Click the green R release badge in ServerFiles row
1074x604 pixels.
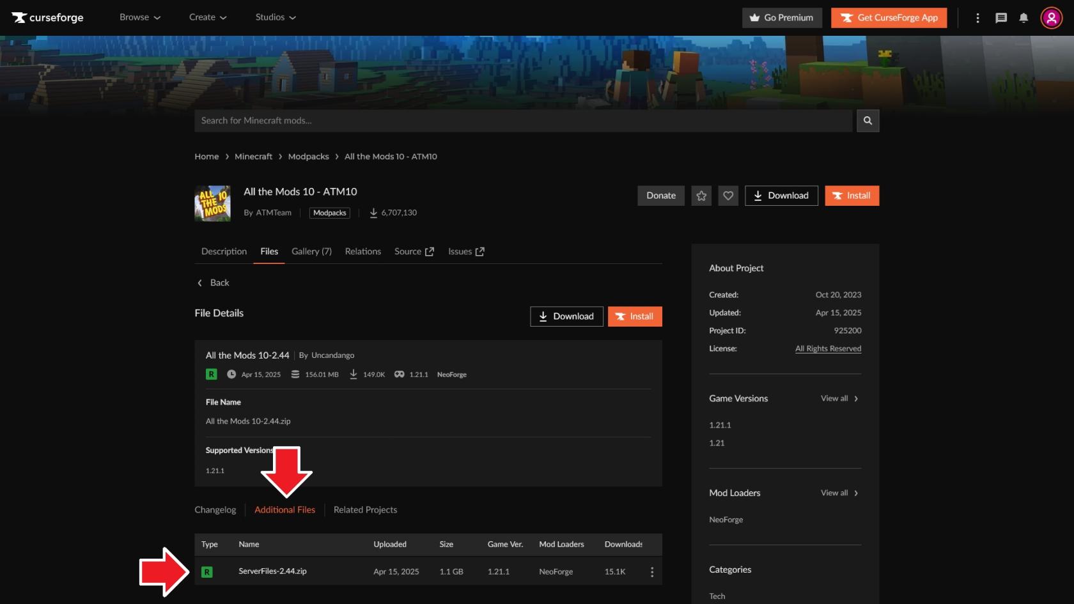(x=207, y=572)
